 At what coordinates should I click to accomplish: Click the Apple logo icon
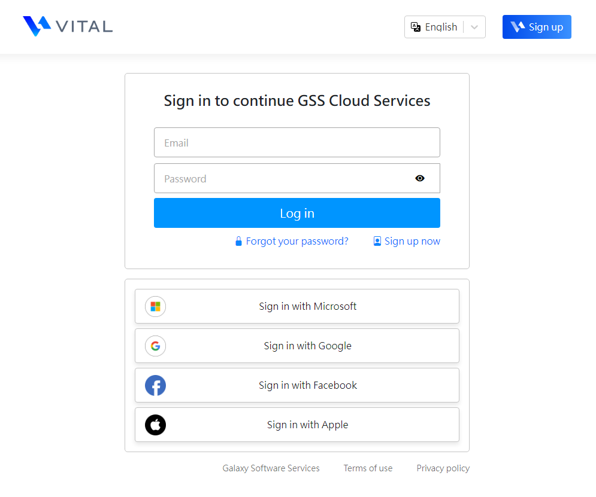pos(156,425)
